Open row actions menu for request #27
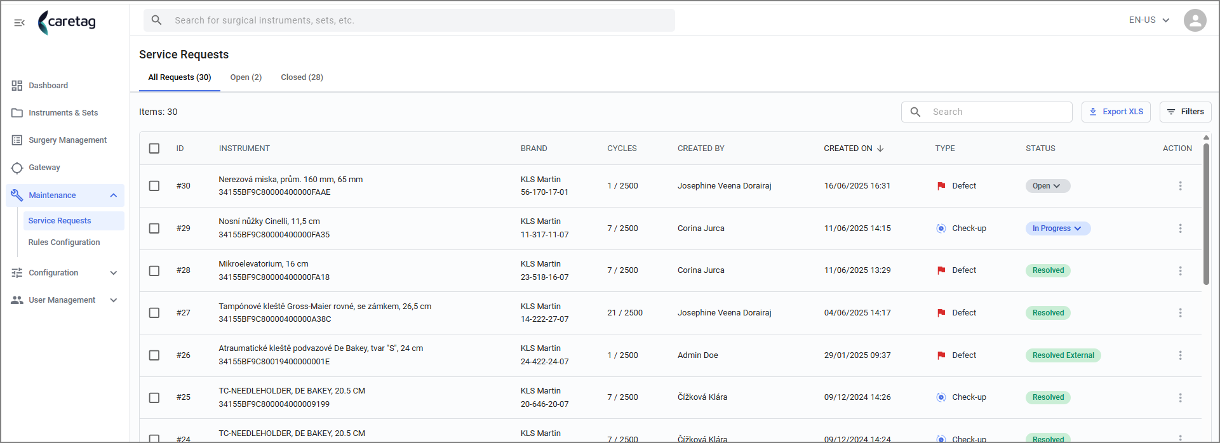The height and width of the screenshot is (443, 1220). [1180, 313]
